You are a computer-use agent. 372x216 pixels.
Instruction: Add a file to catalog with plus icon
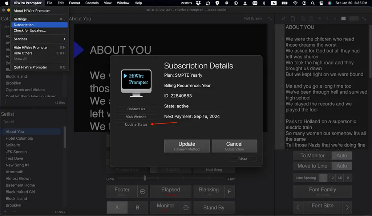pyautogui.click(x=5, y=102)
